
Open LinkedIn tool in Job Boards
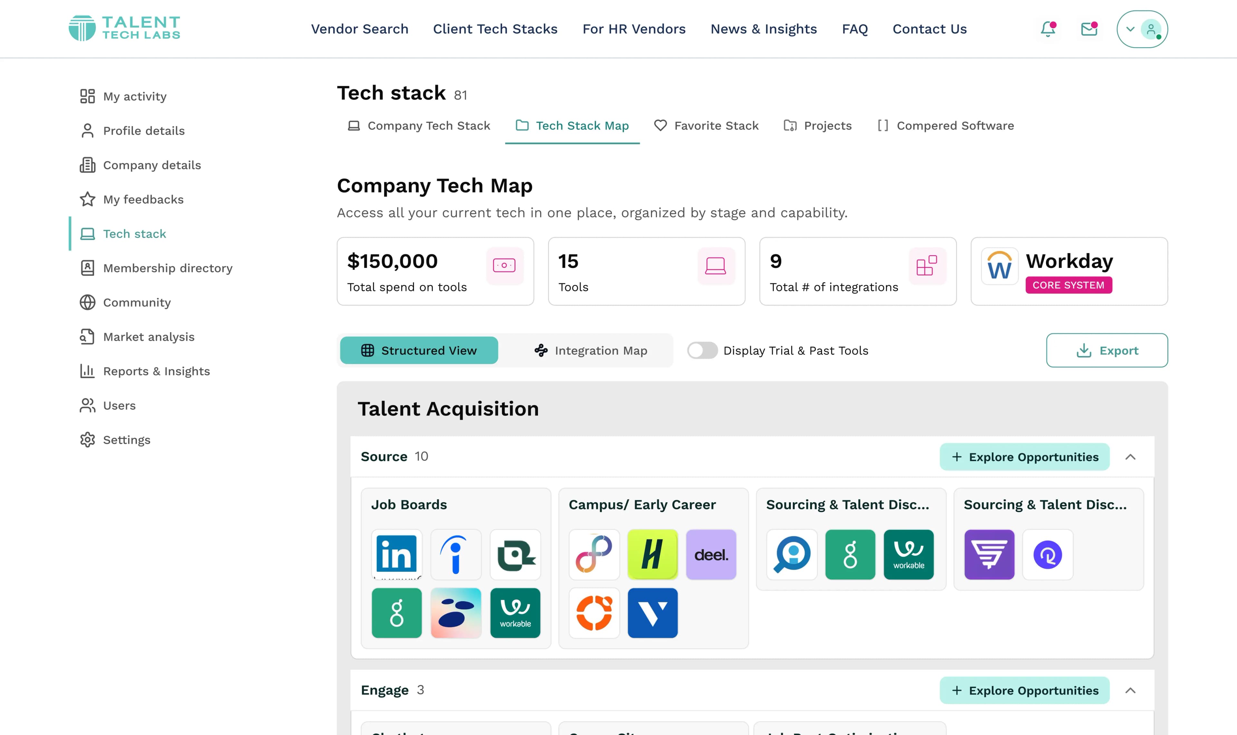397,554
